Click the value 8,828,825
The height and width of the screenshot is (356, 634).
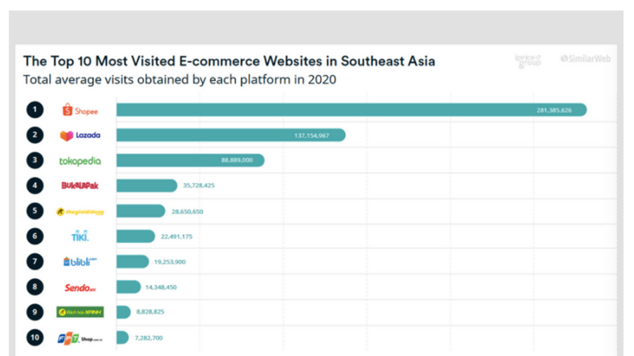[x=150, y=312]
